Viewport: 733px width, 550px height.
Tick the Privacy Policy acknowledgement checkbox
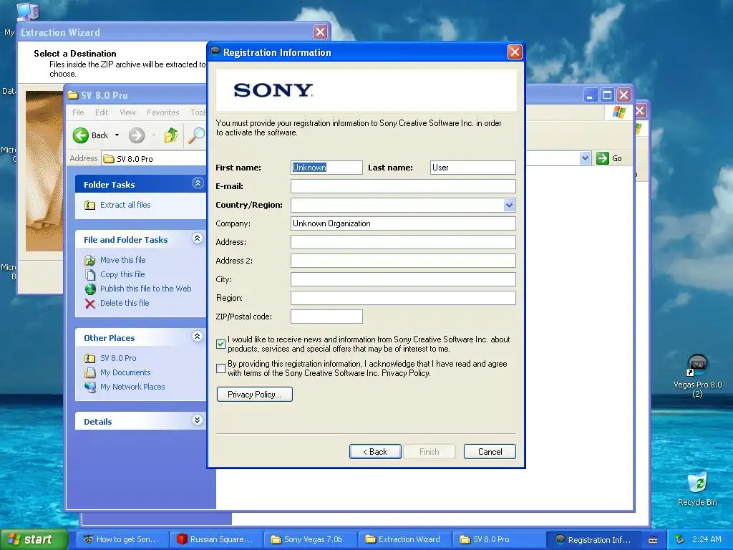pos(221,369)
